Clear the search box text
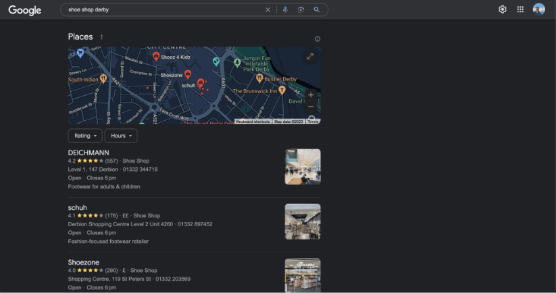Screen dimensions: 556x293 pos(268,10)
